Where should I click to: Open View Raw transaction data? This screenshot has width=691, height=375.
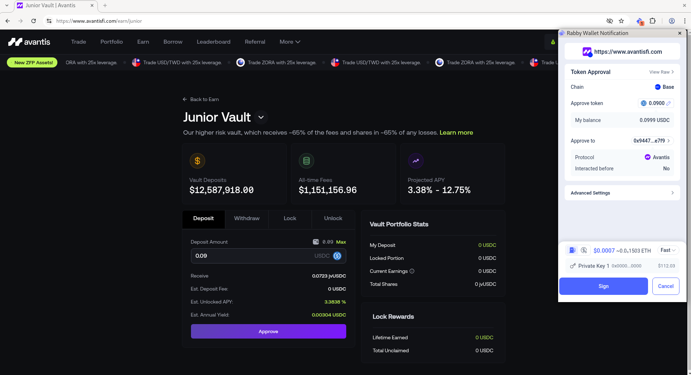coord(661,72)
